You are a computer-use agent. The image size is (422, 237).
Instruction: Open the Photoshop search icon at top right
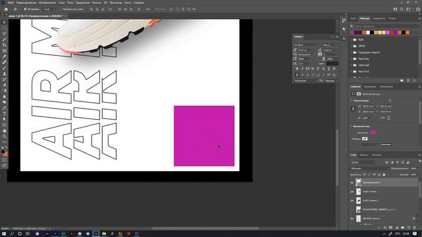coord(402,9)
